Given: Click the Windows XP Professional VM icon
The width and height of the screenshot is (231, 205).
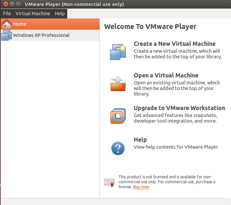Looking at the screenshot, I should pos(7,35).
